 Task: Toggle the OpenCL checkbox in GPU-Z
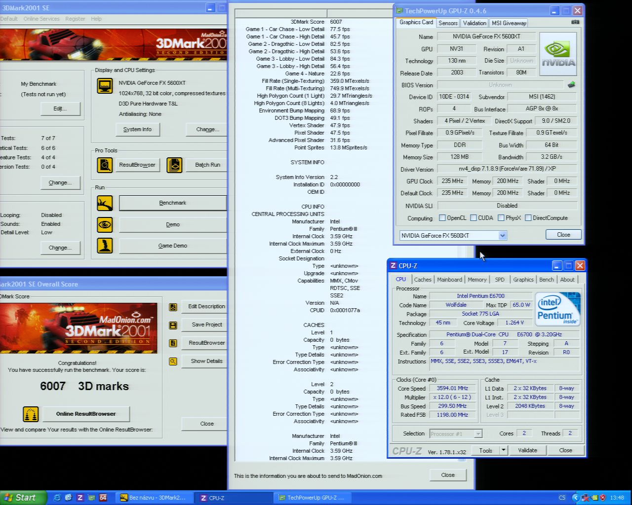[x=442, y=218]
